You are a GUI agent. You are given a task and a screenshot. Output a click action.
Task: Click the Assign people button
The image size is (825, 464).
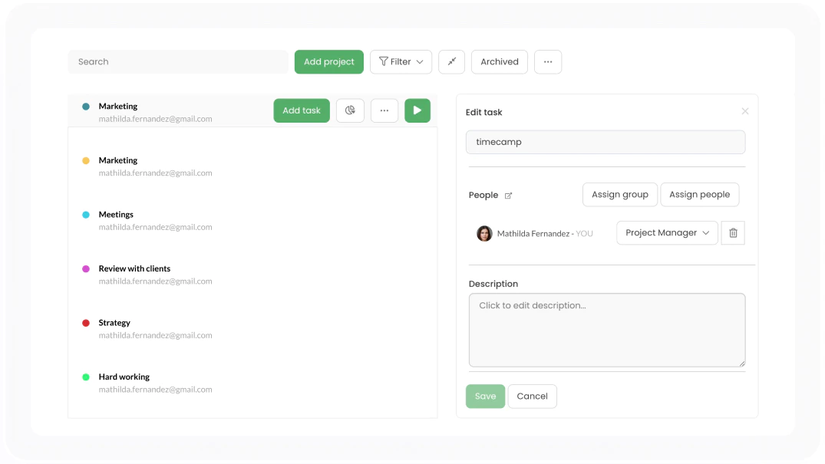pyautogui.click(x=699, y=194)
